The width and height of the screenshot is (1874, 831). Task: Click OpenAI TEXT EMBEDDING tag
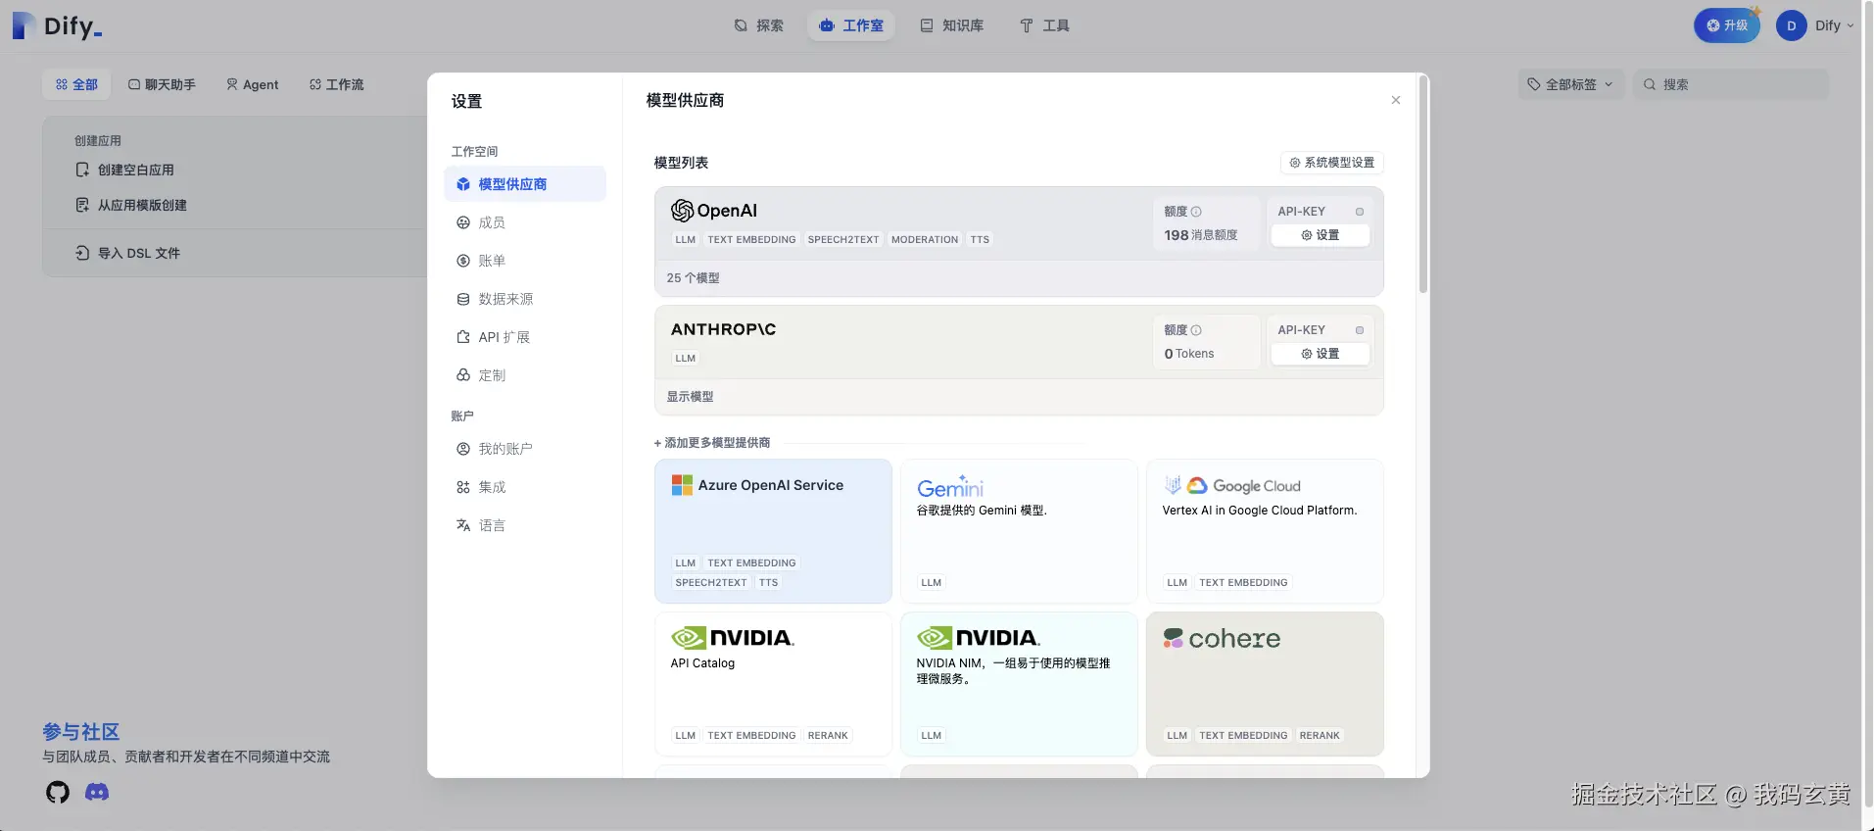[751, 239]
